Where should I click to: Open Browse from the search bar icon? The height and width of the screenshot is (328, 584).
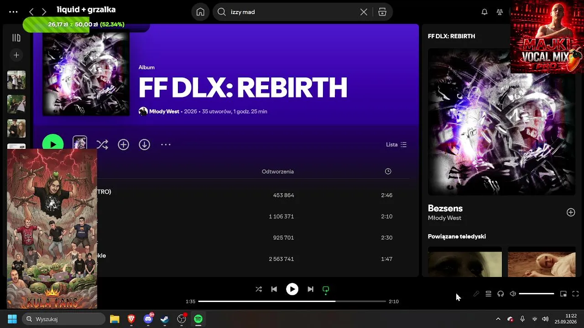(x=382, y=12)
